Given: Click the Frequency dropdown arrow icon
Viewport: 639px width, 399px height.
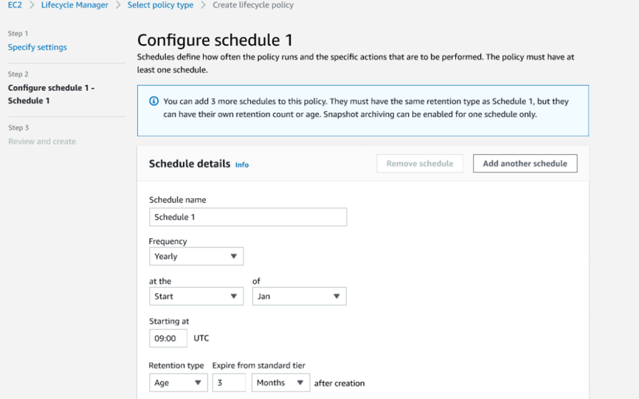Looking at the screenshot, I should coord(235,256).
